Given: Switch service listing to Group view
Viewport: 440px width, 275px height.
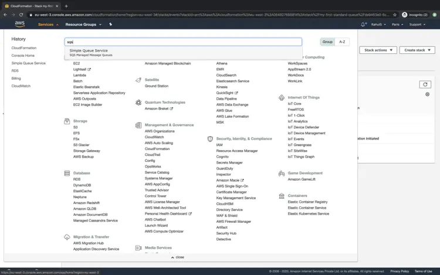Looking at the screenshot, I should coord(327,42).
